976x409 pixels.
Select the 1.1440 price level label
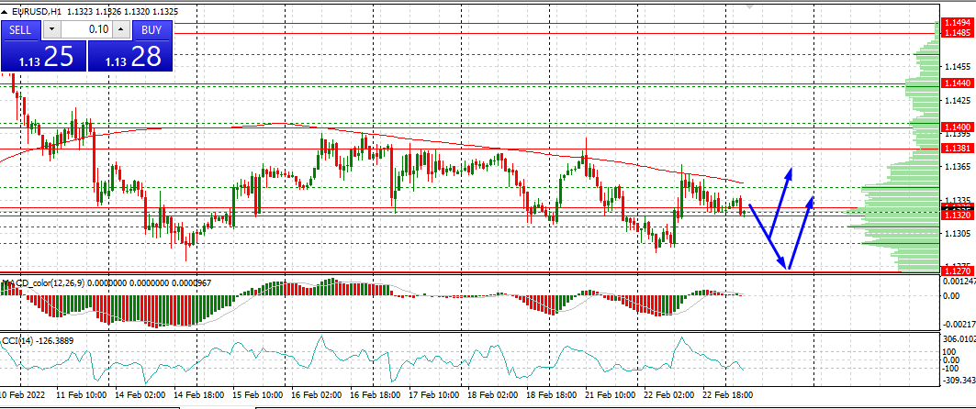[958, 83]
